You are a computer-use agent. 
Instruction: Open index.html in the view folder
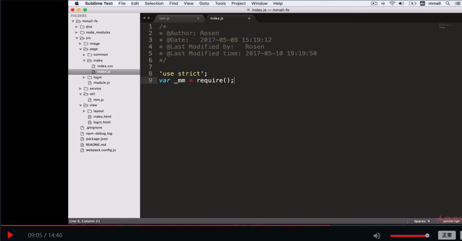point(102,117)
